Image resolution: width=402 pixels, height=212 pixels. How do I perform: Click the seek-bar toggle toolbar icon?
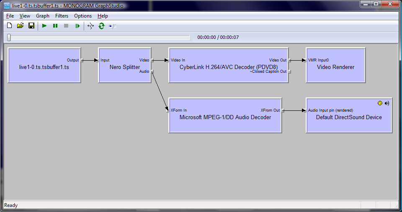pyautogui.click(x=112, y=26)
